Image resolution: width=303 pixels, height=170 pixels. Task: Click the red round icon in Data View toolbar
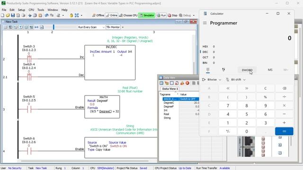click(x=187, y=83)
